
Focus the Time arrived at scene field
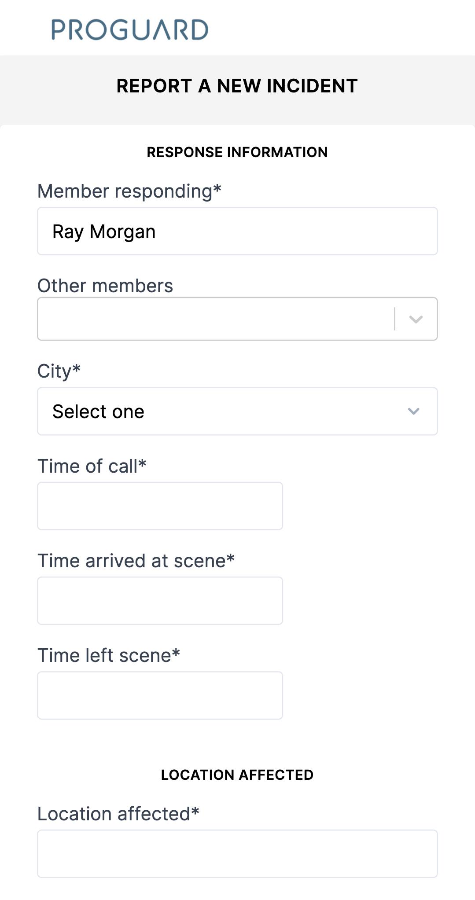(x=160, y=601)
